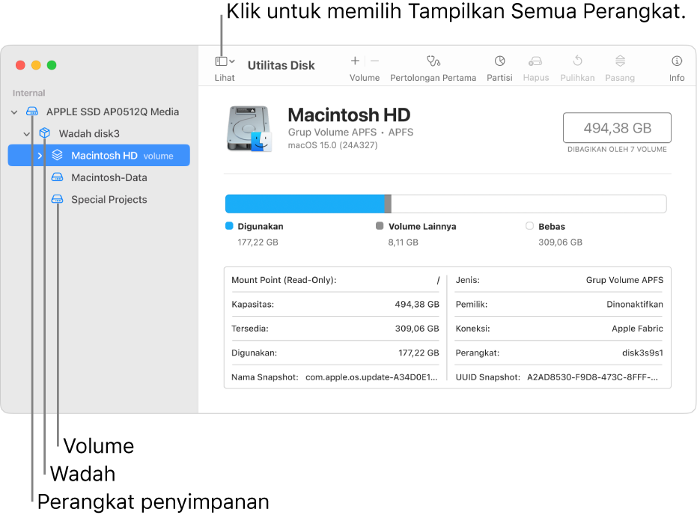Click the Nama Snapshot com.apple.os.update value
Image resolution: width=697 pixels, height=518 pixels.
tap(371, 377)
